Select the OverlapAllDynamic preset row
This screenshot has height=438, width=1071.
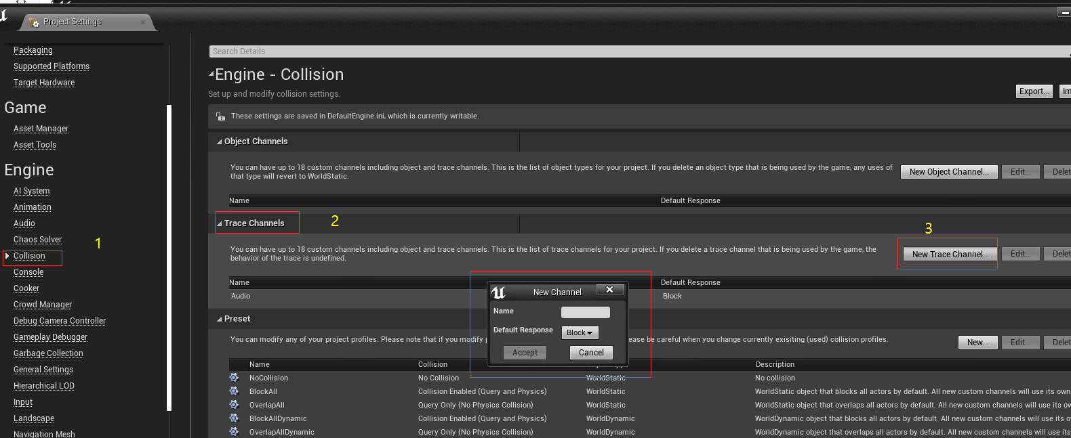649,432
